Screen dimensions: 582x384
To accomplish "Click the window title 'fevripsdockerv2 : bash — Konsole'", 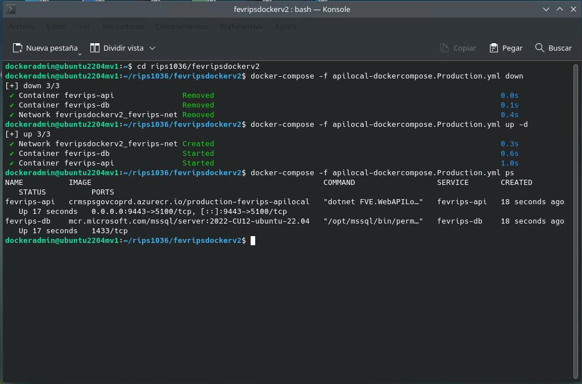I will [292, 9].
